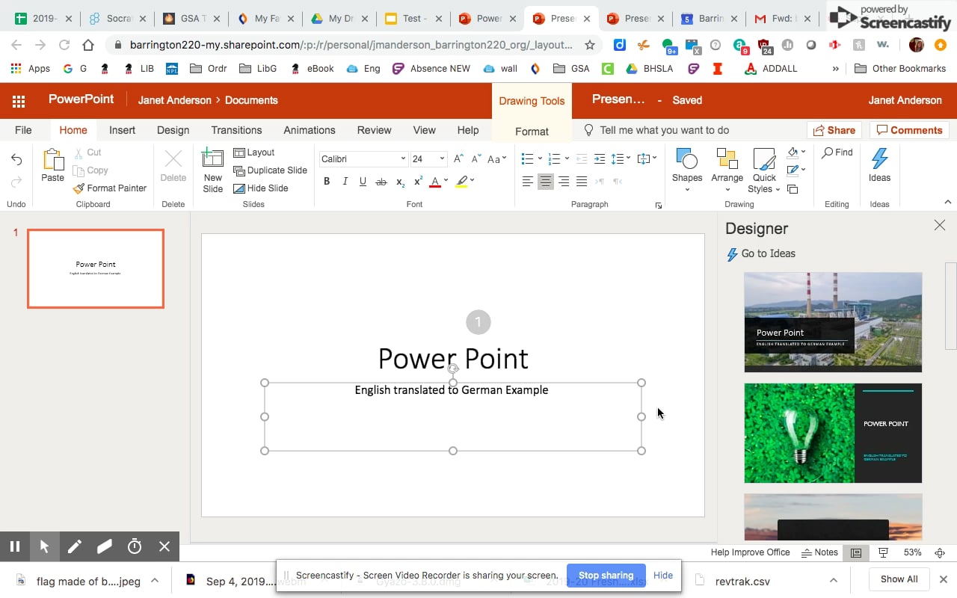Toggle Italic formatting
The width and height of the screenshot is (957, 598).
(345, 182)
